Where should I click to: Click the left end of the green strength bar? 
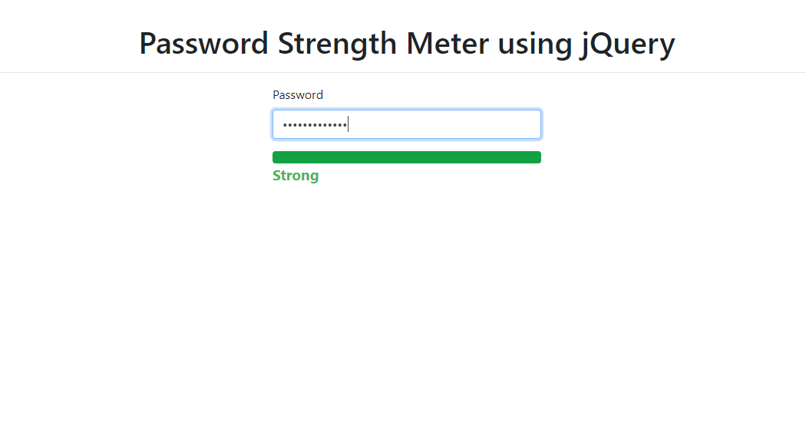point(277,157)
